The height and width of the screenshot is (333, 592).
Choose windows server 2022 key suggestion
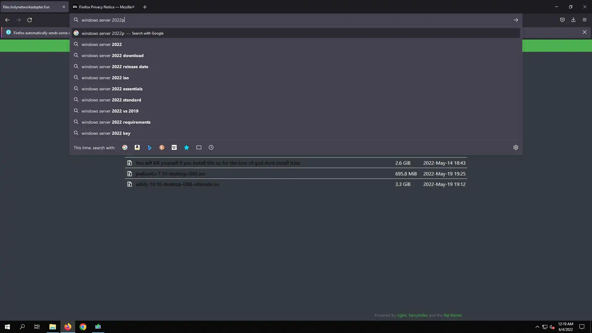click(106, 133)
